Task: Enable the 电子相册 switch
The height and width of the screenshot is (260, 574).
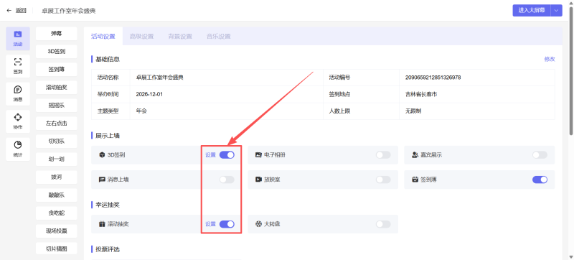Action: click(383, 155)
